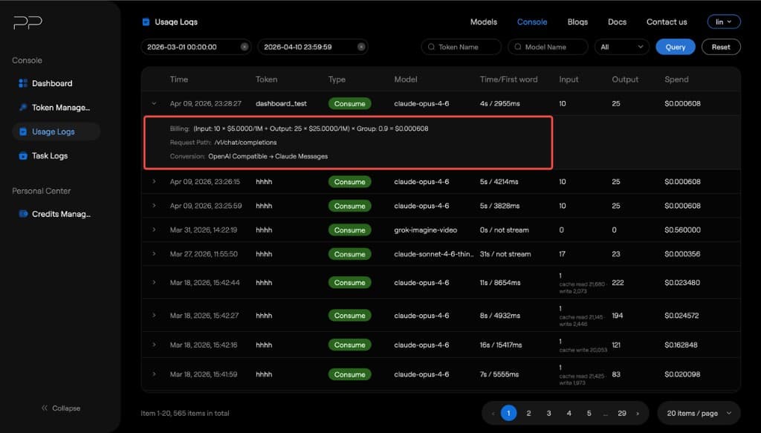Select Credits Management in sidebar

point(56,214)
